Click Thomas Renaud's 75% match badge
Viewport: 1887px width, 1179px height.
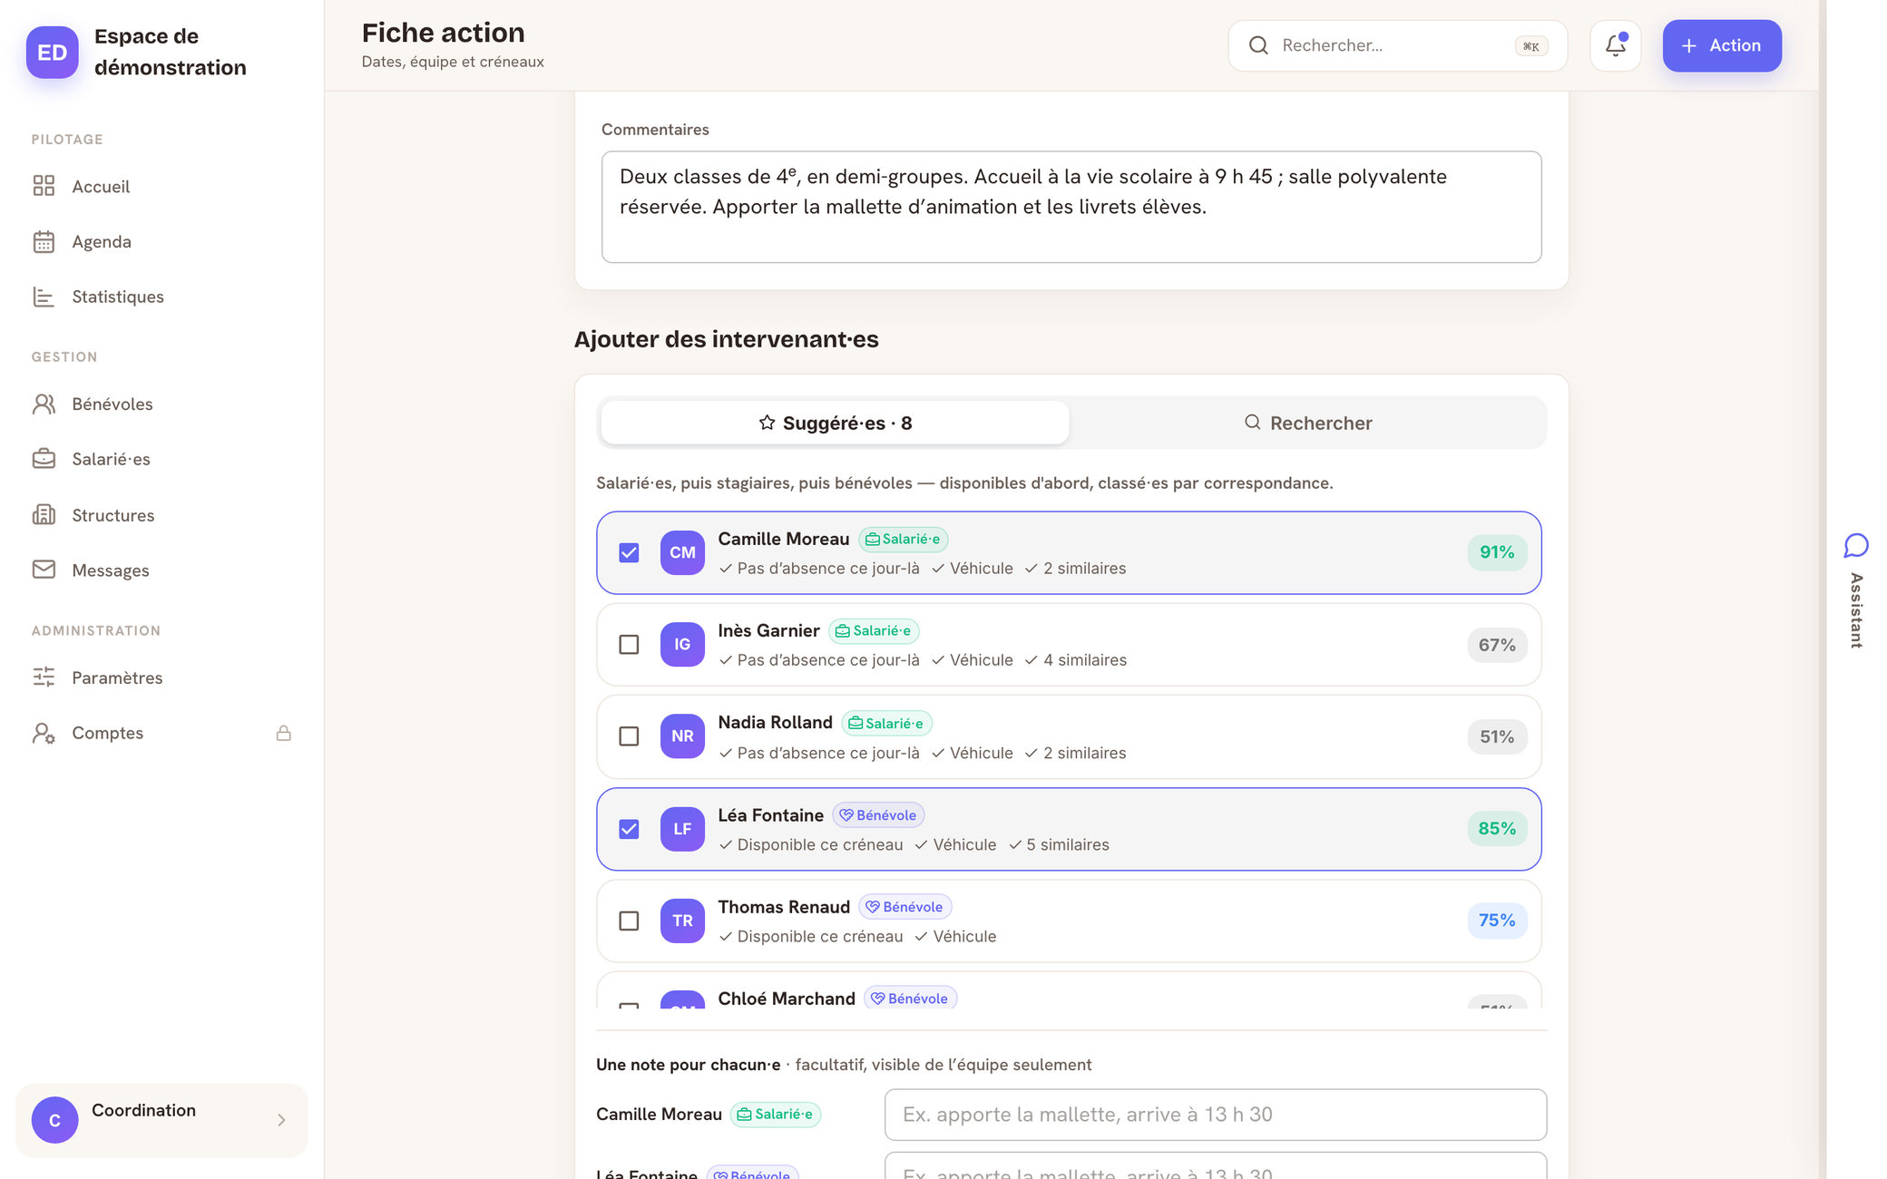coord(1497,920)
